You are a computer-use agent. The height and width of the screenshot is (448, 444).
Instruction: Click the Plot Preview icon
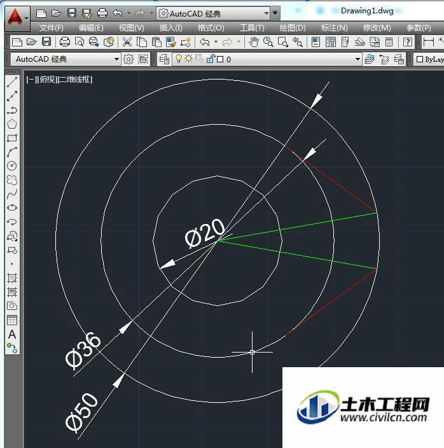pos(80,42)
